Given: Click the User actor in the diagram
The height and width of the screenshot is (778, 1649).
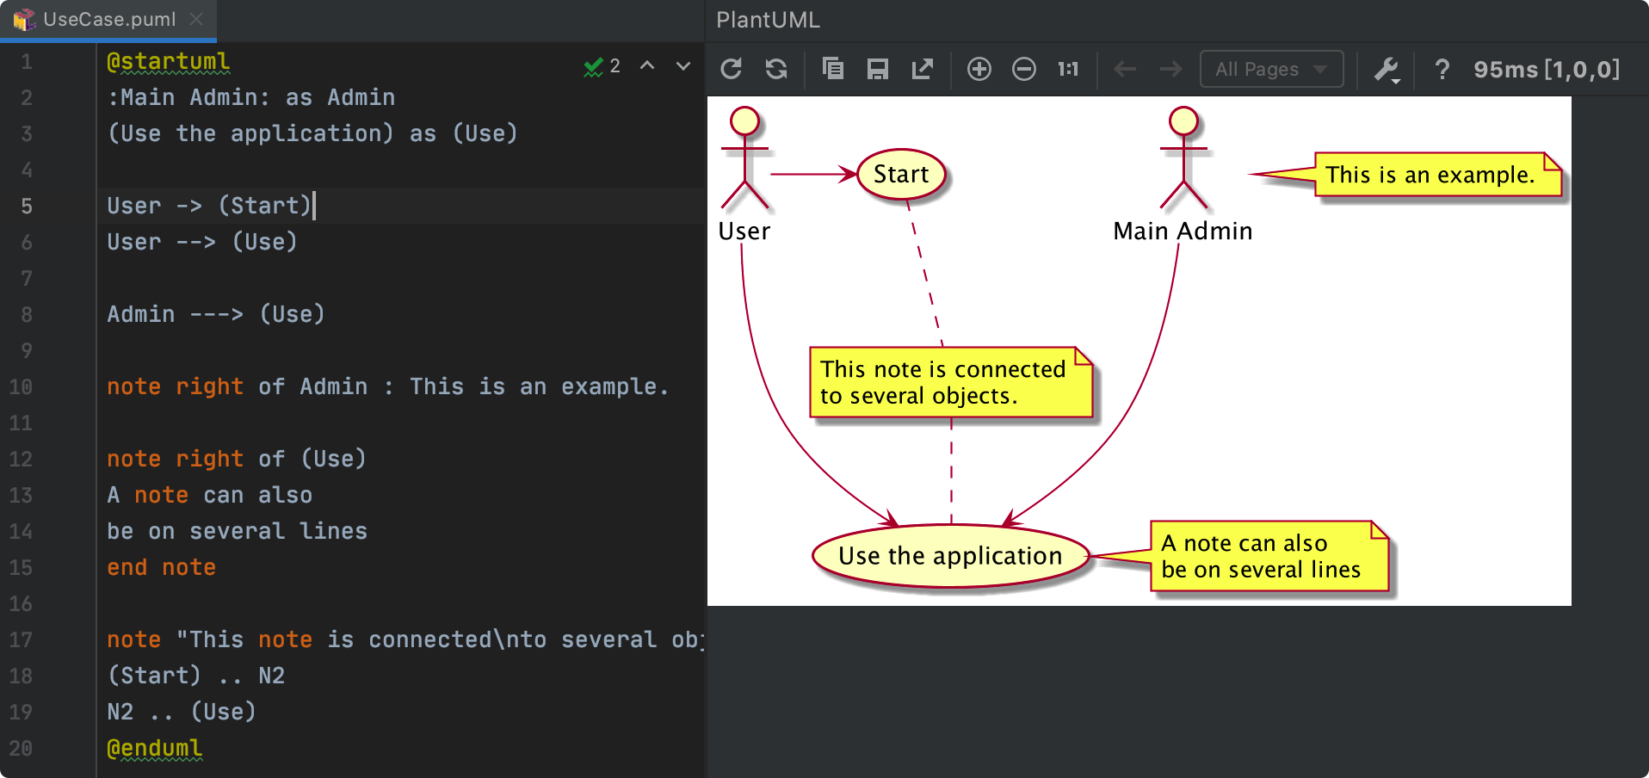Looking at the screenshot, I should (744, 175).
